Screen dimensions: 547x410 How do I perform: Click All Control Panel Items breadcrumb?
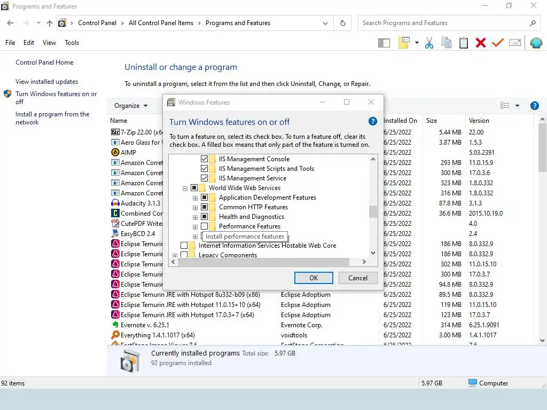161,23
